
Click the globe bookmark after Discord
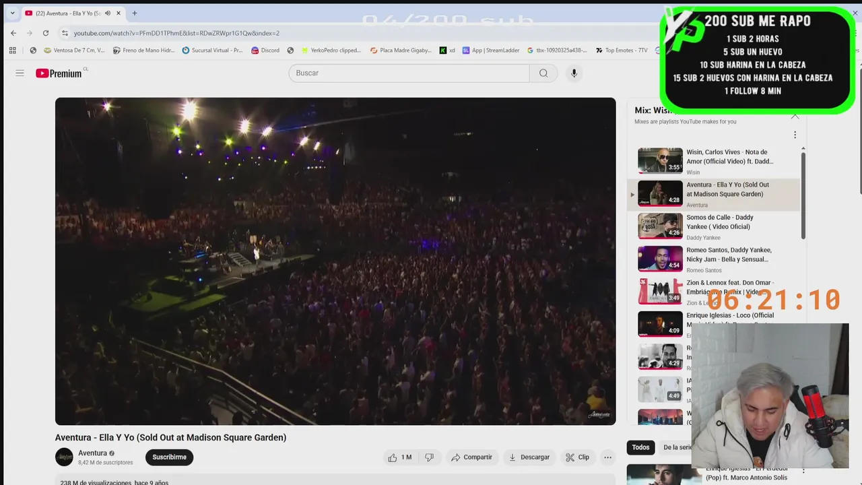[290, 51]
